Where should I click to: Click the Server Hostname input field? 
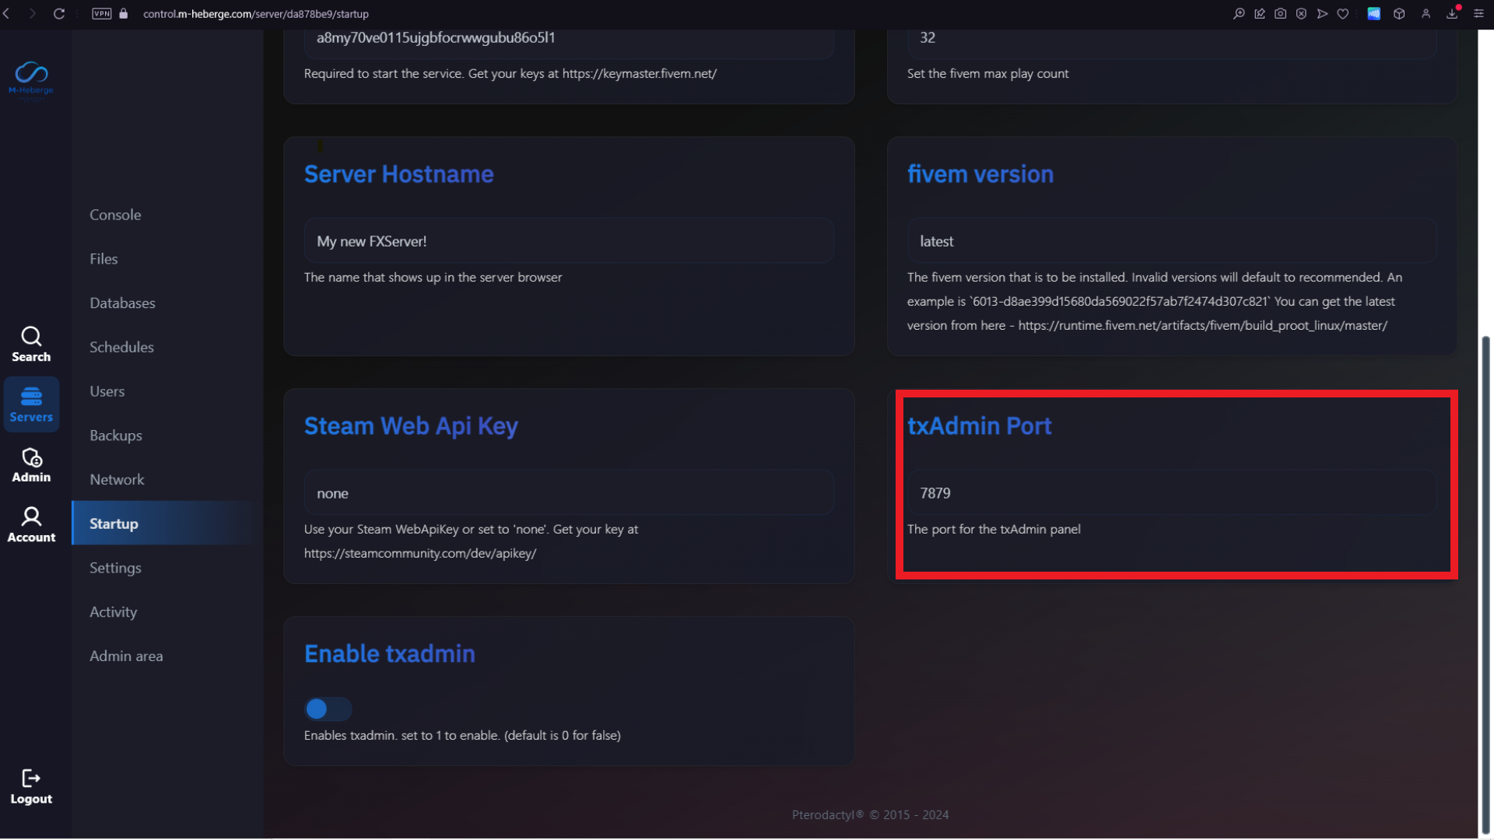[568, 241]
